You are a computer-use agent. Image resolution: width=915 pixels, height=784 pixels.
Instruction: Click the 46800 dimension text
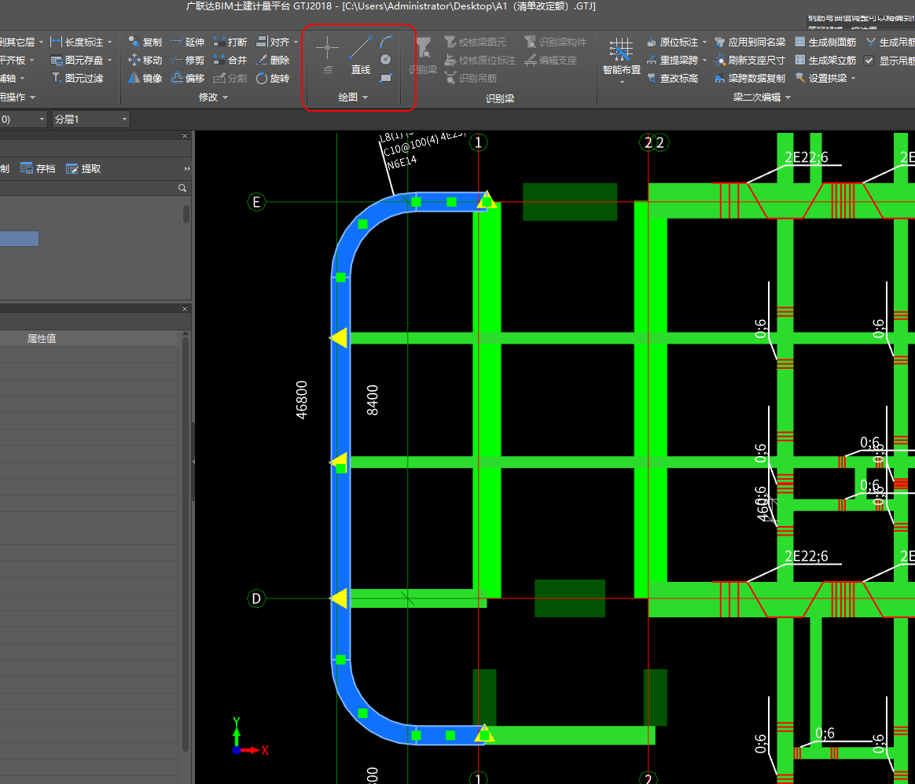tap(301, 400)
